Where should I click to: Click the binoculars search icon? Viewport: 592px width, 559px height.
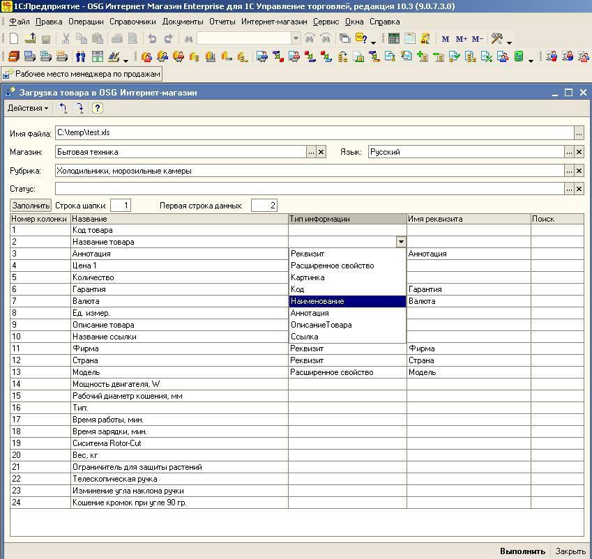click(188, 39)
